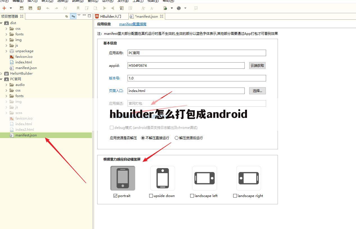Enable debug模式 checkbox
This screenshot has width=356, height=229.
click(112, 127)
